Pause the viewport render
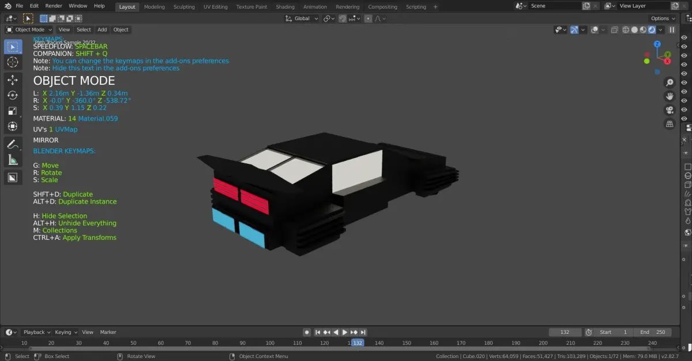The width and height of the screenshot is (692, 361). (672, 30)
